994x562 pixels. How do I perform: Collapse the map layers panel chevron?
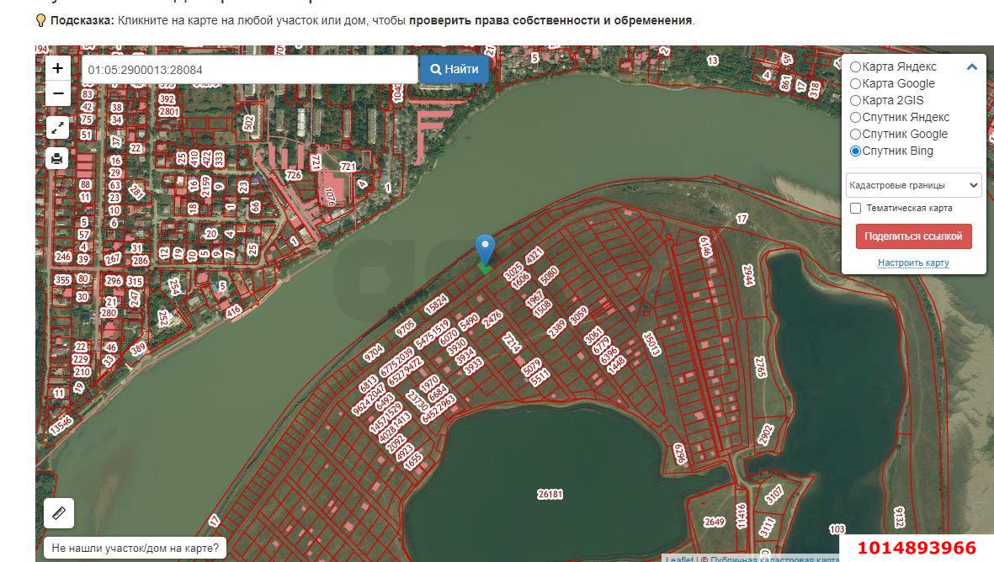click(971, 66)
